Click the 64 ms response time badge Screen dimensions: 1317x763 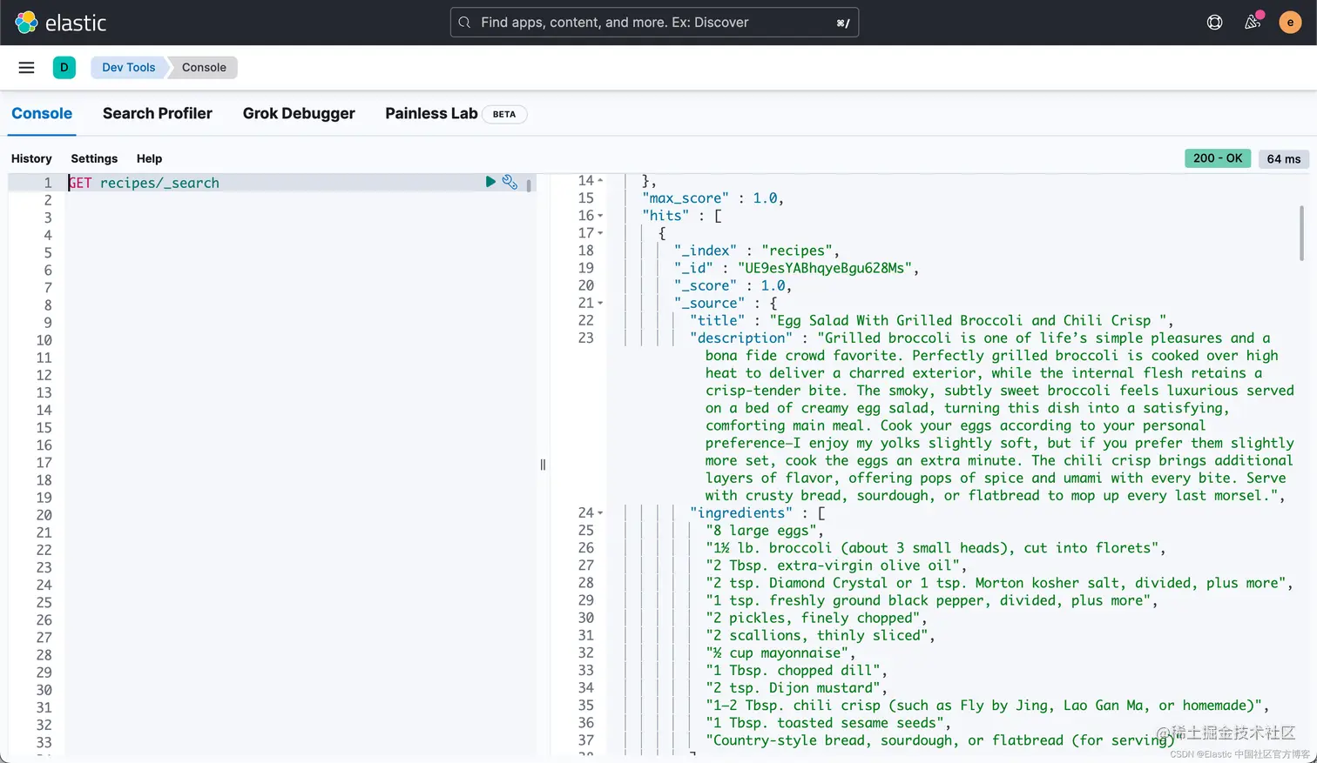pos(1284,158)
